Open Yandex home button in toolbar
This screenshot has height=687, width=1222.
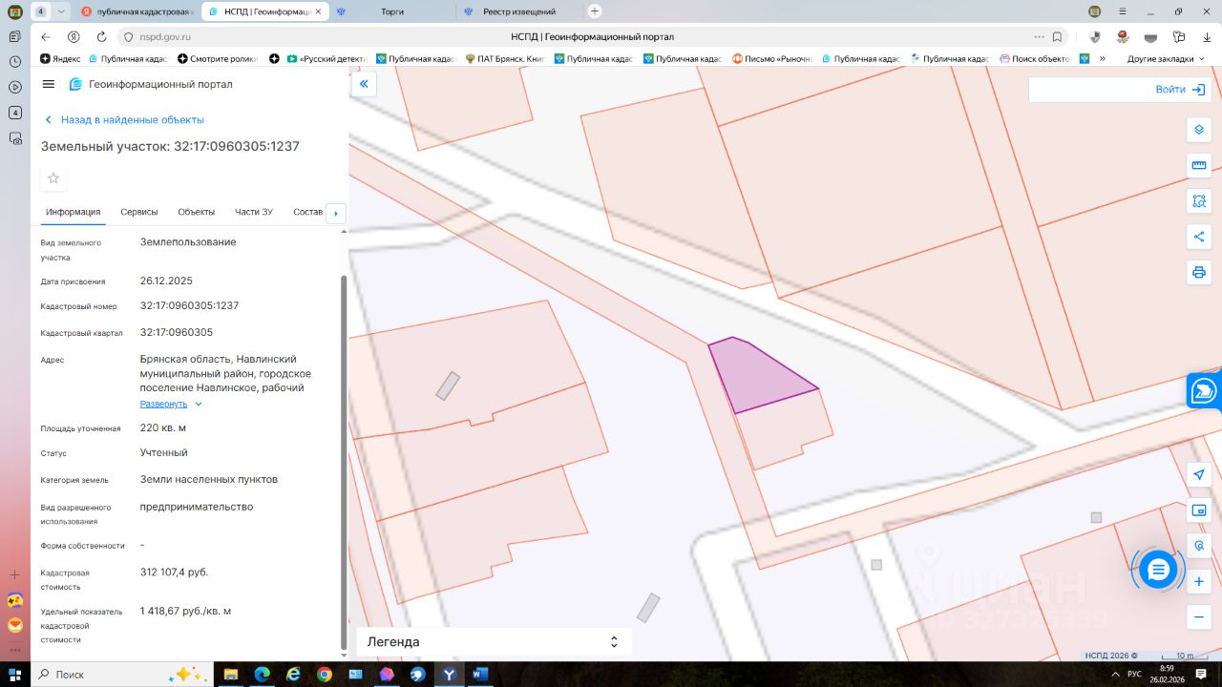[x=74, y=37]
